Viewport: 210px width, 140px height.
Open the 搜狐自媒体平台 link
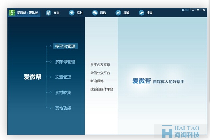pos(102,89)
